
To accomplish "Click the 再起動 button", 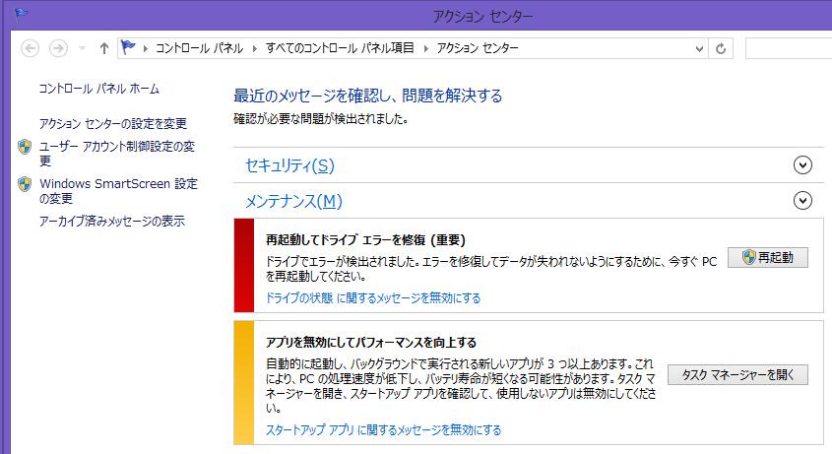I will pyautogui.click(x=768, y=258).
